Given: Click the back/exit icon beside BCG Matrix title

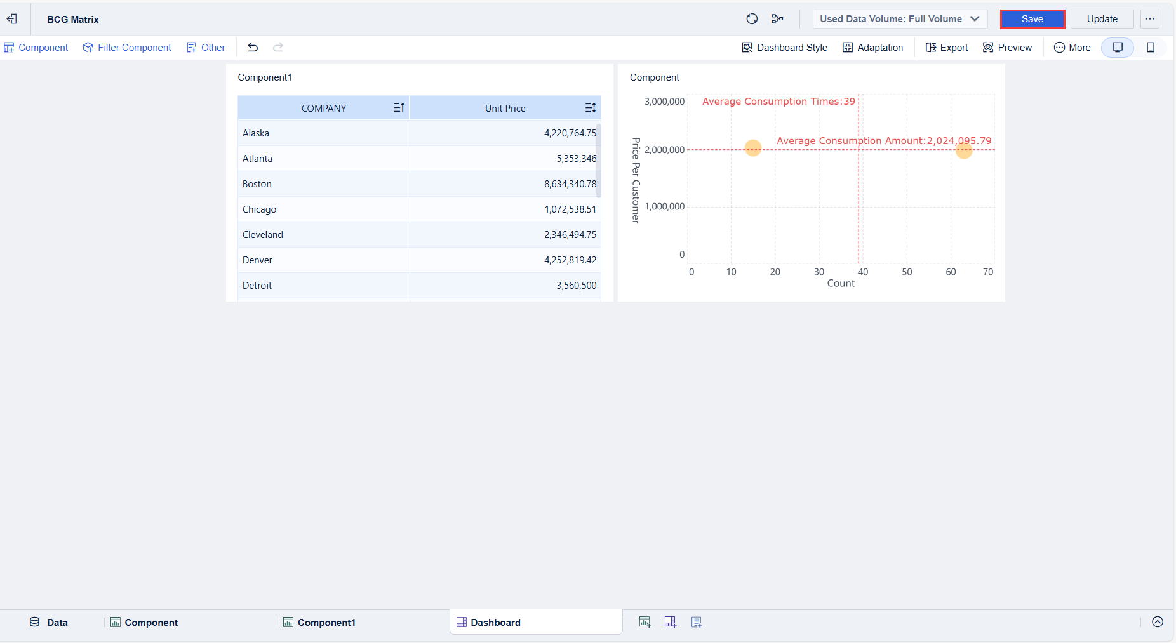Looking at the screenshot, I should click(11, 18).
